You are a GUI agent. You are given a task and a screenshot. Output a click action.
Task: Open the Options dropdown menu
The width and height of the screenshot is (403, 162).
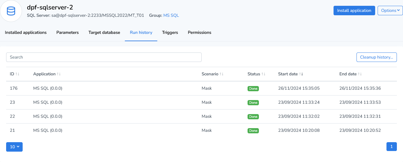tap(390, 10)
